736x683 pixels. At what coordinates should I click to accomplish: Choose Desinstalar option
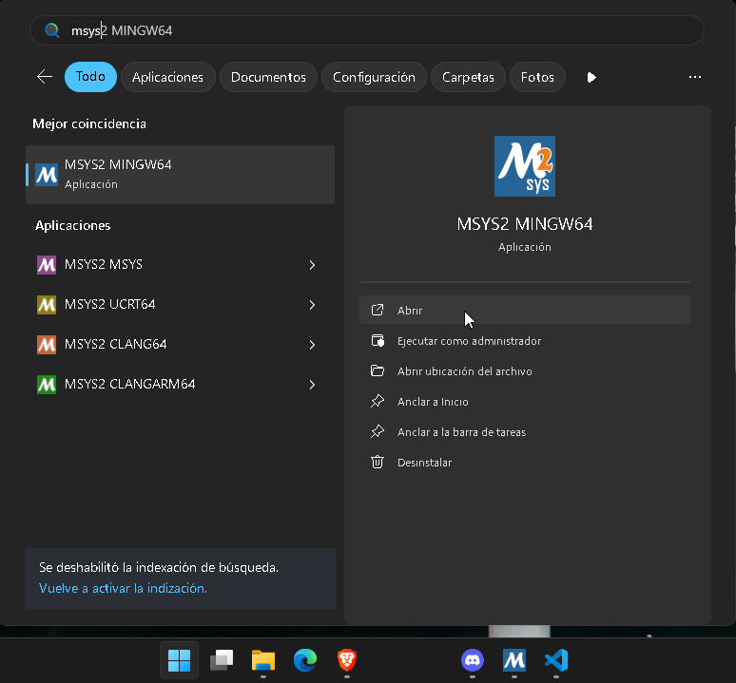[524, 463]
